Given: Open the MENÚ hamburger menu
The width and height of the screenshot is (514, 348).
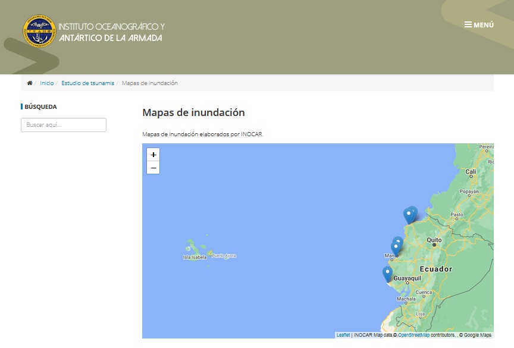Looking at the screenshot, I should coord(479,25).
